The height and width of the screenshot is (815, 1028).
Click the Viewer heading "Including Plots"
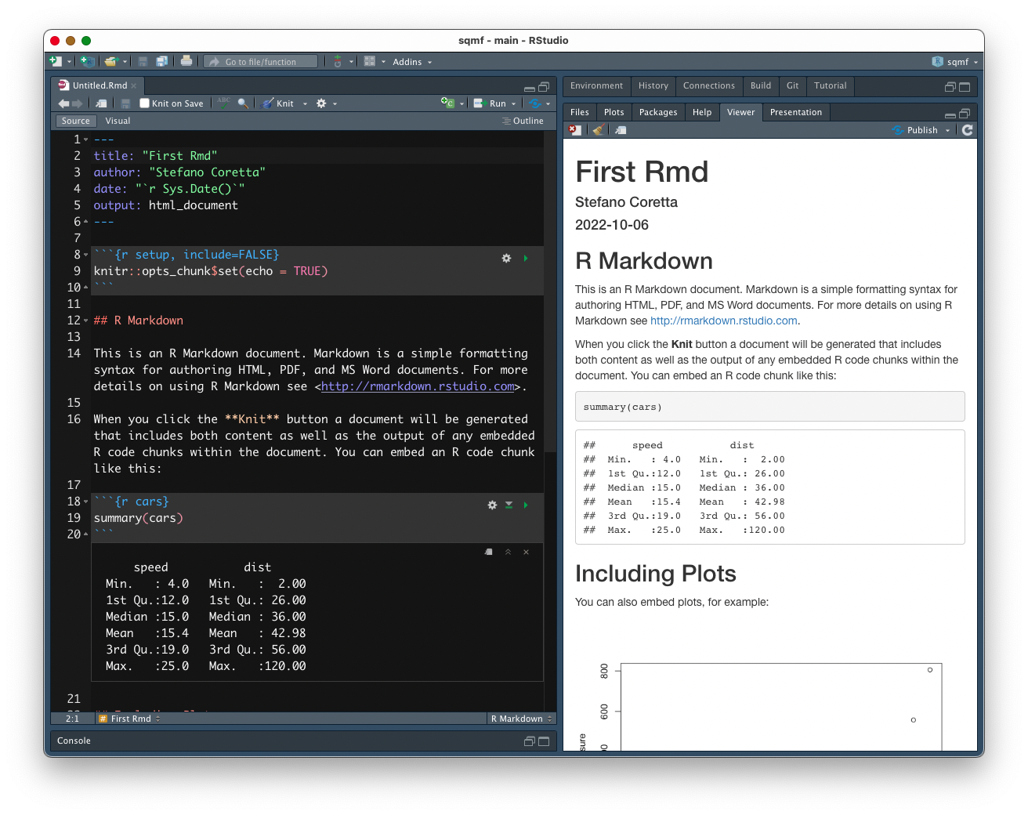click(656, 574)
